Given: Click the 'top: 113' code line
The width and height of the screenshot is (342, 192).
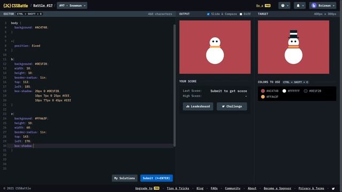Looking at the screenshot, I should (22, 82).
